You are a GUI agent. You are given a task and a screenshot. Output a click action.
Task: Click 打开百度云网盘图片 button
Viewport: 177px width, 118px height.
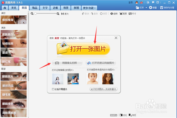point(101,63)
